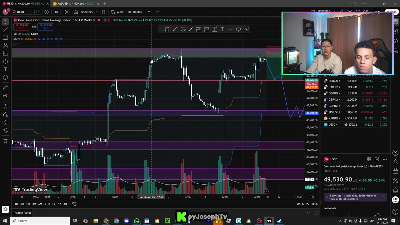Select EURCAD row in the watchlist
This screenshot has width=400, height=225.
click(x=355, y=81)
